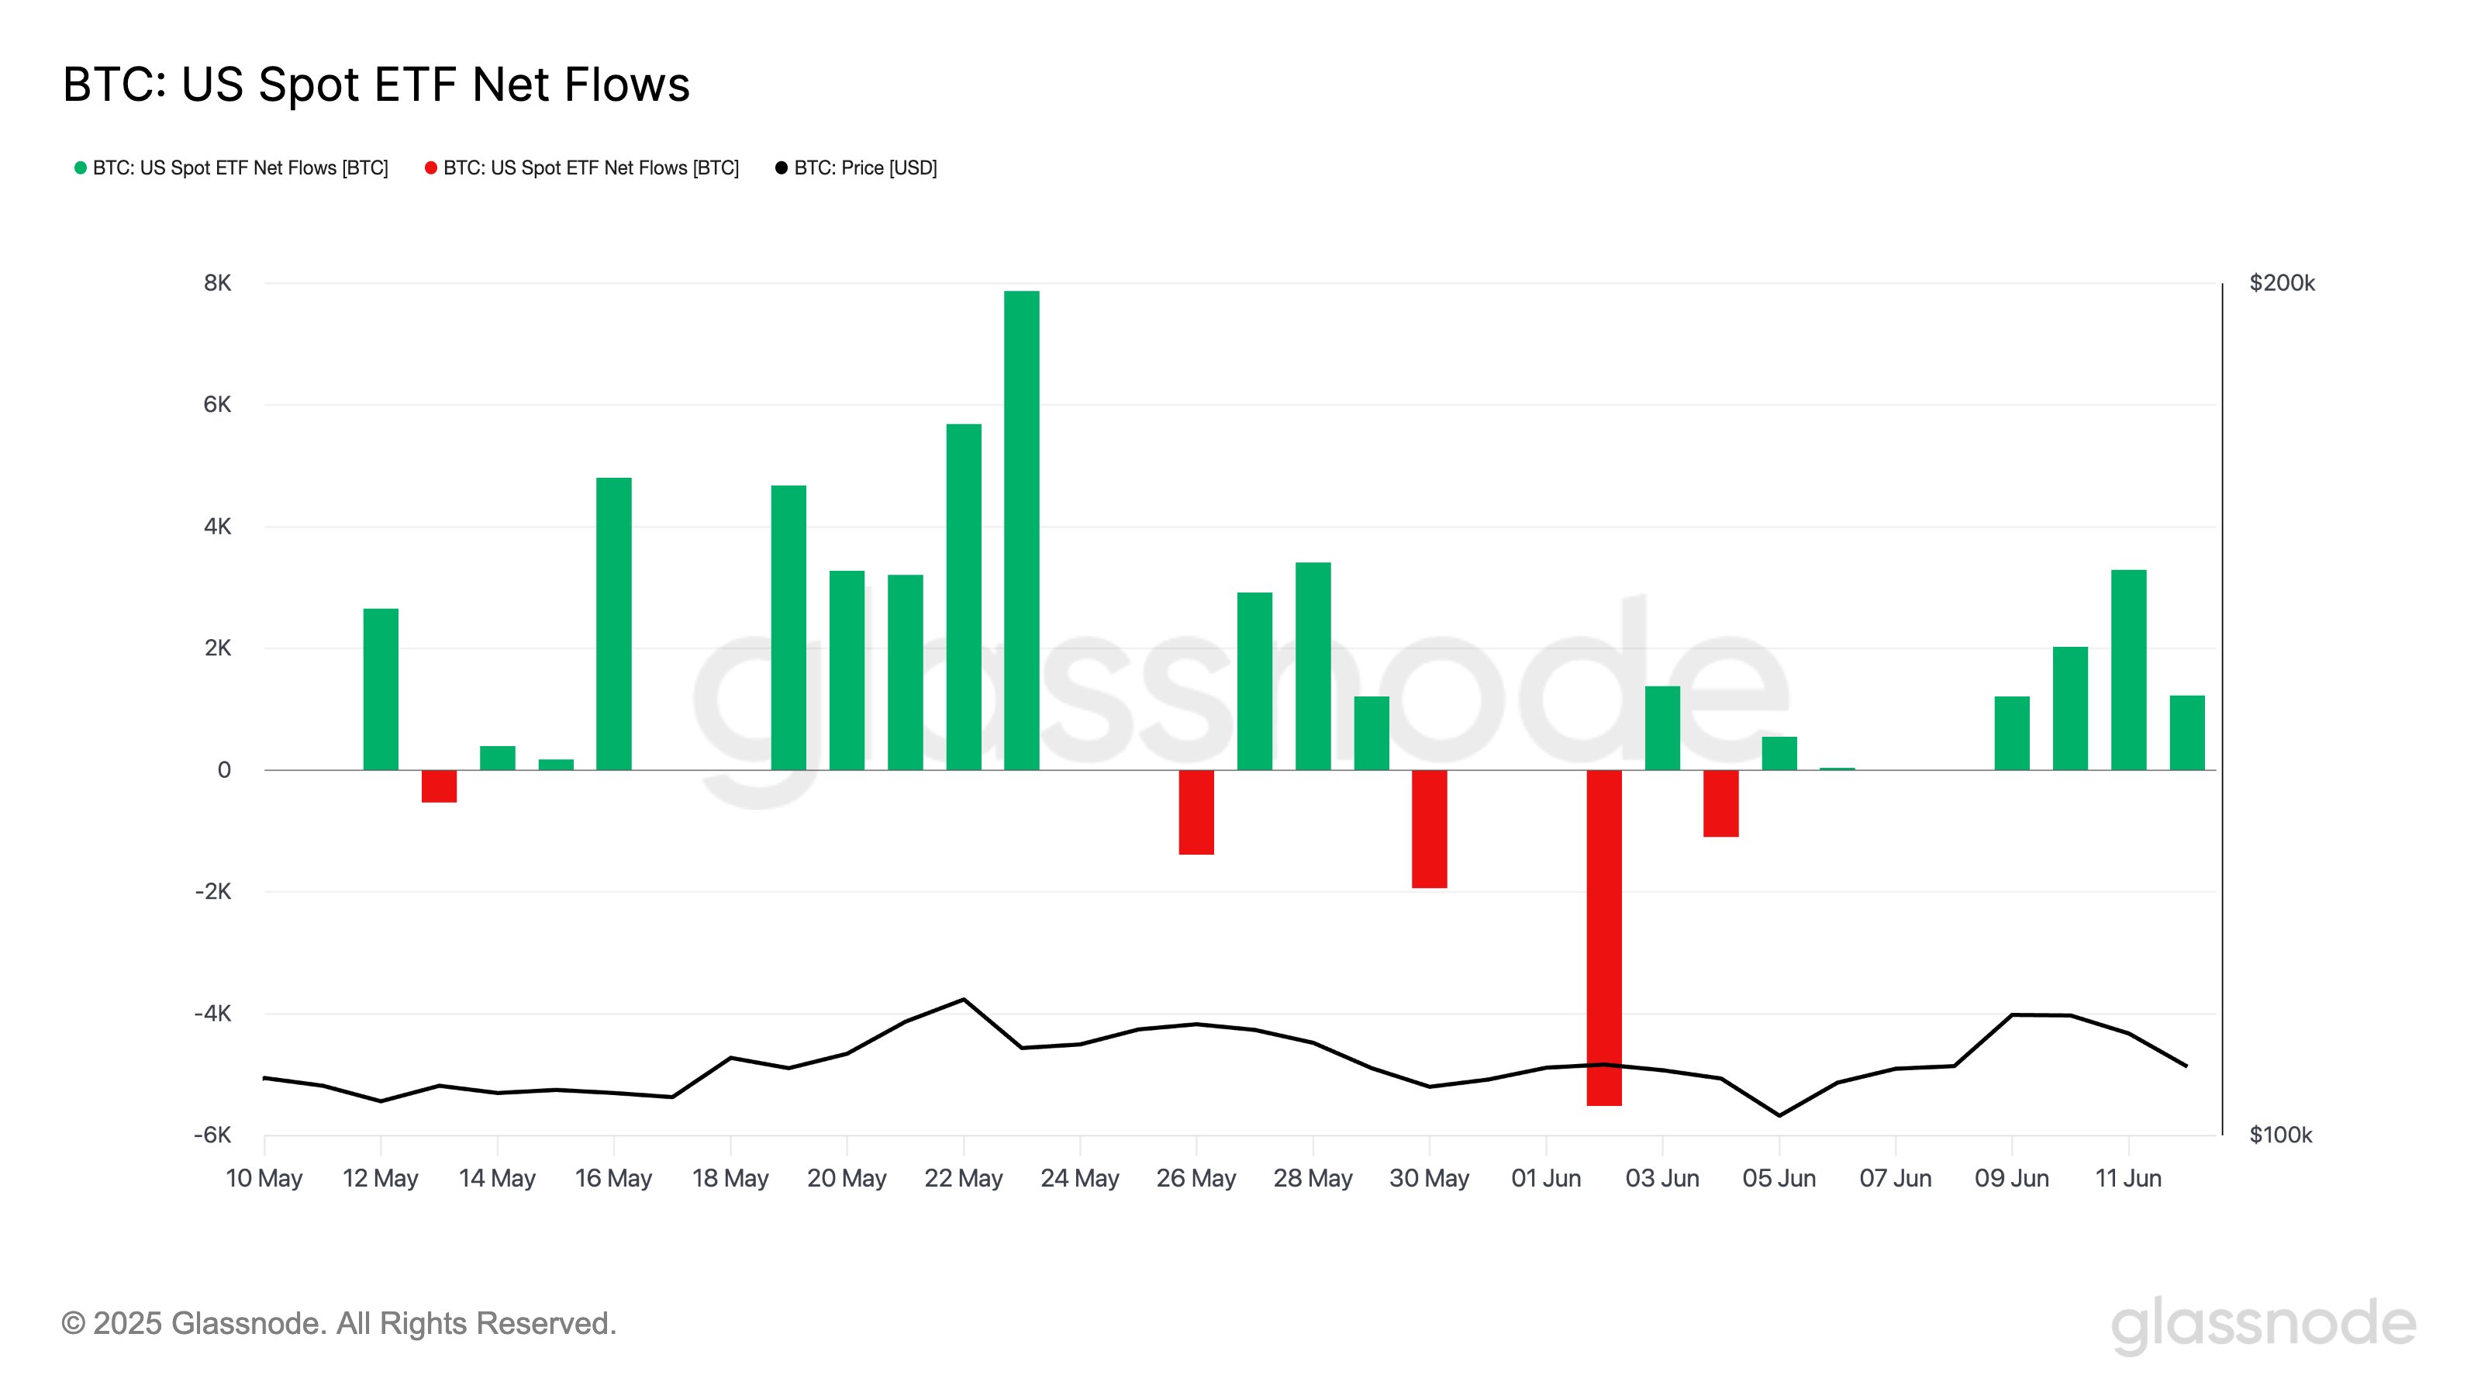Viewport: 2481px width, 1396px height.
Task: Select the tallest green bar on 23 May
Action: (x=1021, y=530)
